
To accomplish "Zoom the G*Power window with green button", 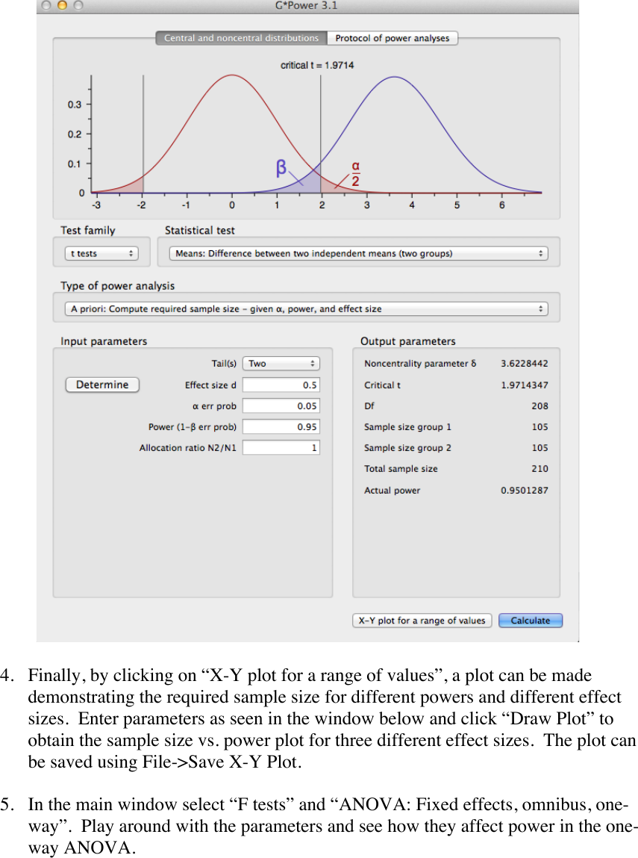I will pyautogui.click(x=75, y=5).
